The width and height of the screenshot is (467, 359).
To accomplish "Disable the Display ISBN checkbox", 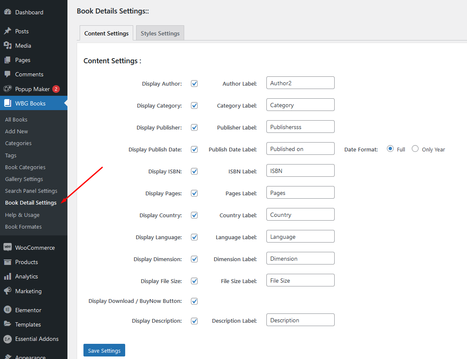I will coord(194,171).
